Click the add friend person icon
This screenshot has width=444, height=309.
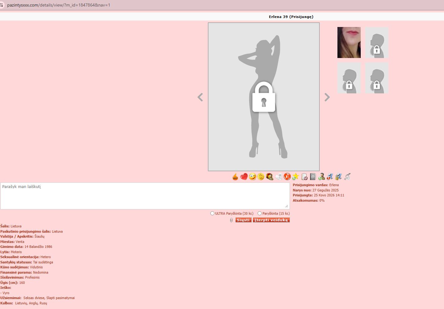click(x=322, y=177)
